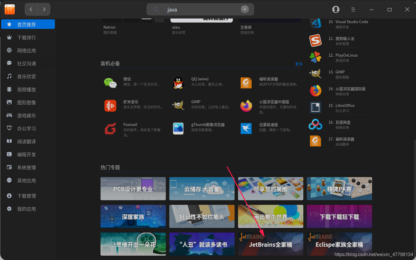This screenshot has height=260, width=416.
Task: Open Visual Studio Code icon in ranking
Action: 315,23
